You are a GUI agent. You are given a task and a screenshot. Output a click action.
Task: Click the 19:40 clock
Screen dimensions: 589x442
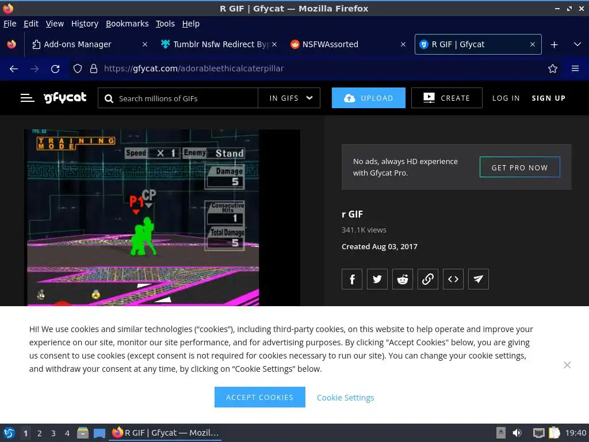point(575,433)
